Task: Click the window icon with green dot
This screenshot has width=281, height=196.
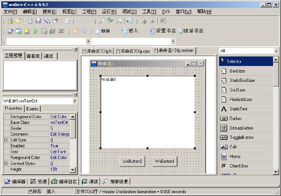Action: [18, 31]
